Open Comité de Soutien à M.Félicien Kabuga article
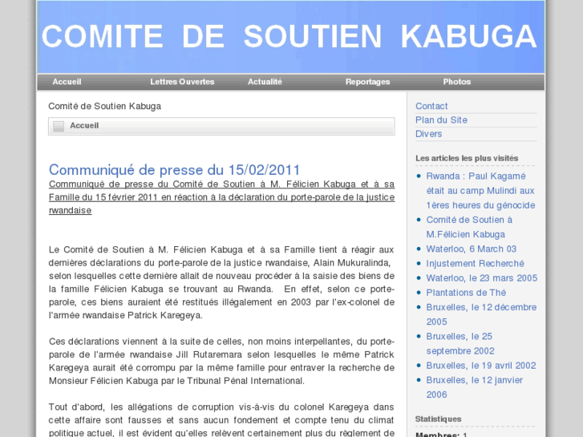 (x=469, y=227)
